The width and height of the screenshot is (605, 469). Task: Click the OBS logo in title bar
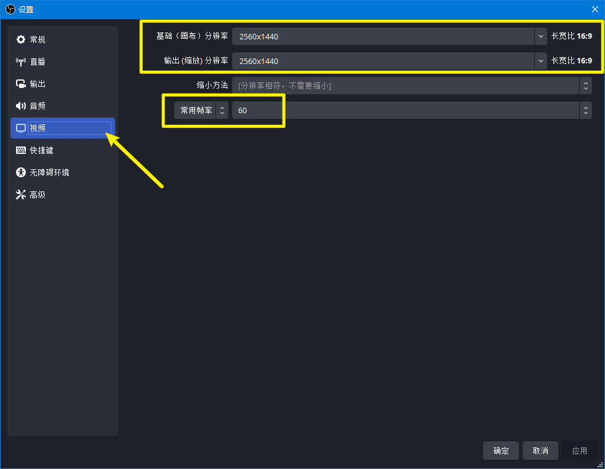click(x=10, y=9)
